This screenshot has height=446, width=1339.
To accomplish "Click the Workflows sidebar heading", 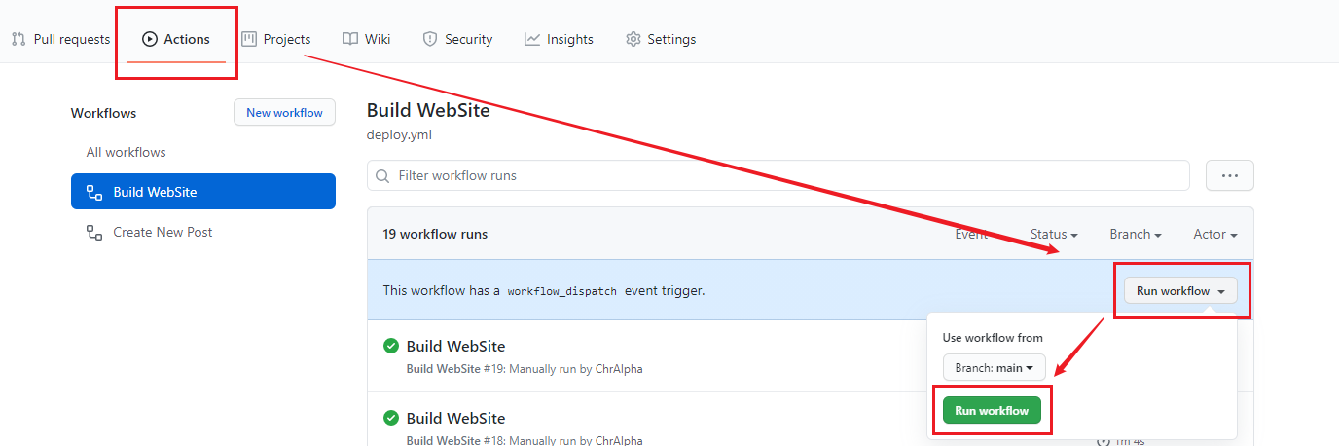I will point(104,113).
